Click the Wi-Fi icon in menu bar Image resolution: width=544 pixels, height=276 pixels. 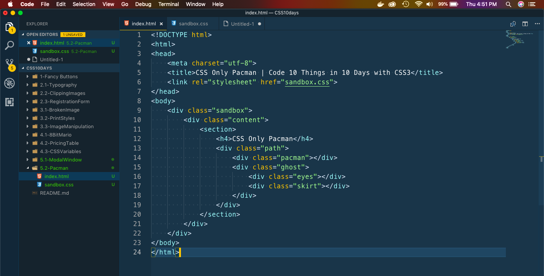[418, 4]
